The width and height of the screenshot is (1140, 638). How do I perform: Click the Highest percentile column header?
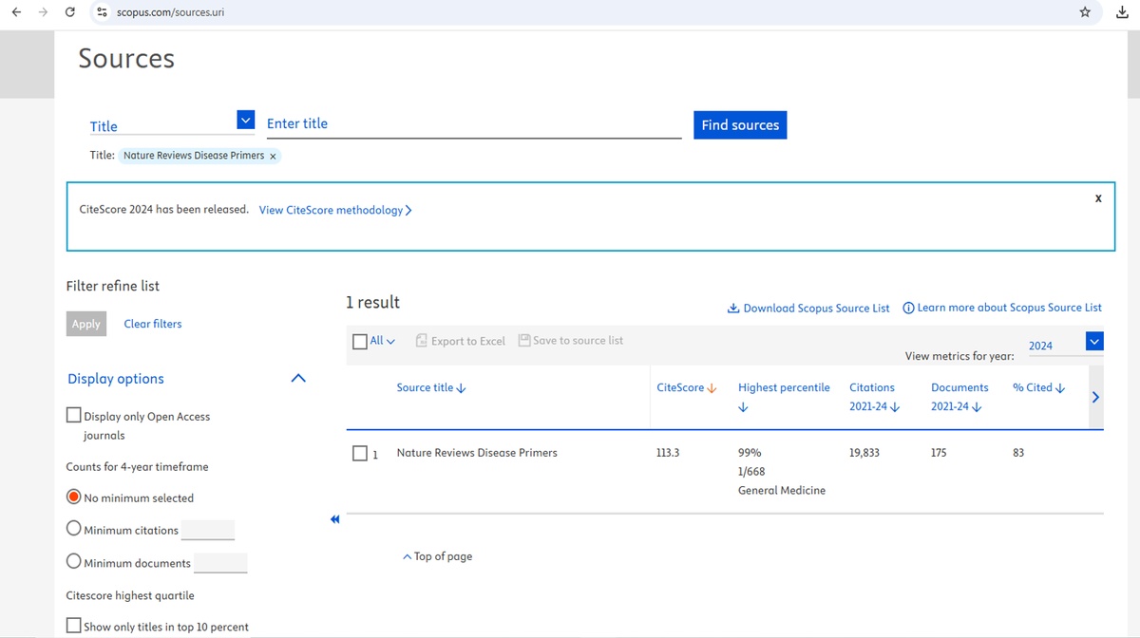coord(784,388)
